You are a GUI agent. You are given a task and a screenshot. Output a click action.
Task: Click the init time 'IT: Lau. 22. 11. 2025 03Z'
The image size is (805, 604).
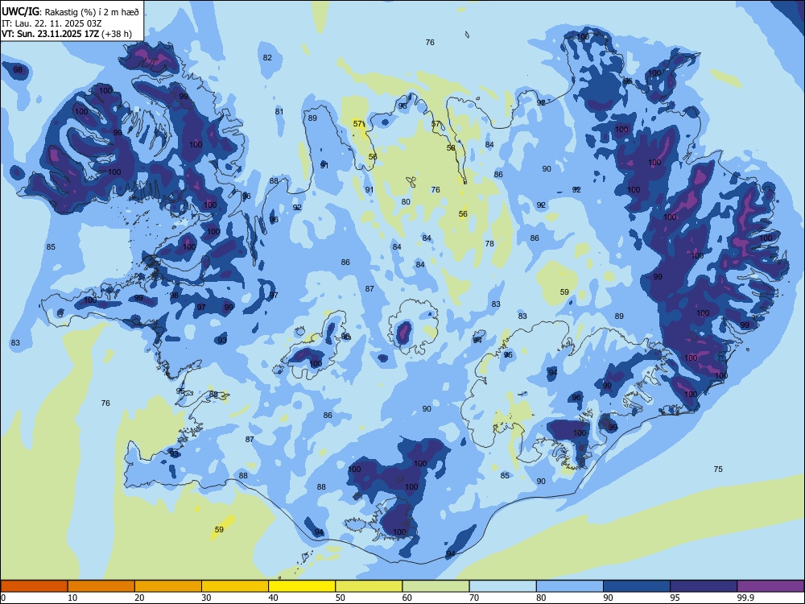pos(52,23)
